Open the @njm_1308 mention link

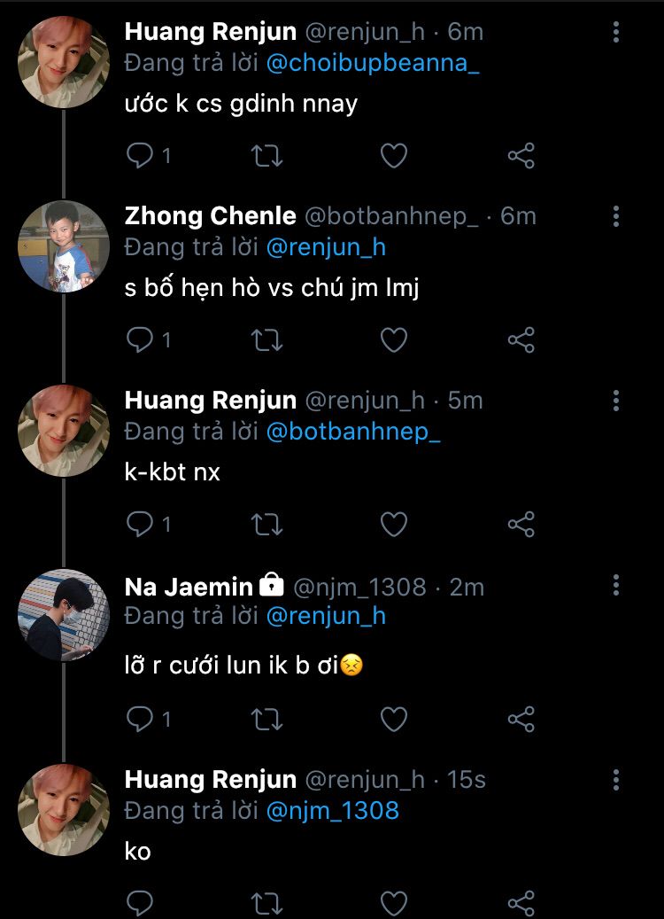332,810
